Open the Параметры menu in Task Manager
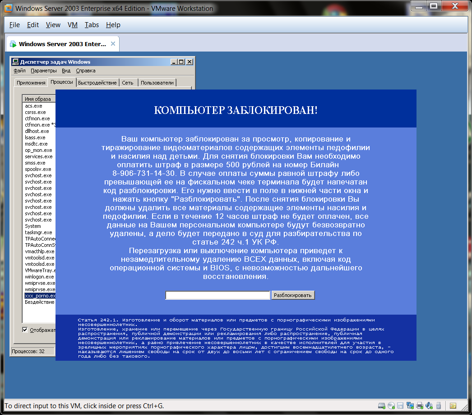The height and width of the screenshot is (415, 472). tap(44, 71)
